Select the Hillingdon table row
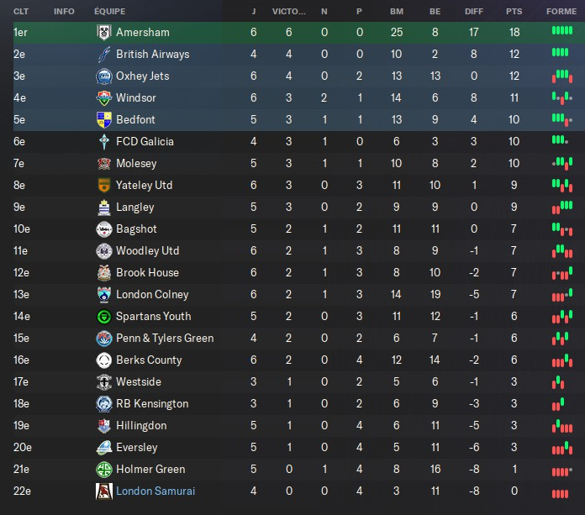585x515 pixels. (x=292, y=425)
